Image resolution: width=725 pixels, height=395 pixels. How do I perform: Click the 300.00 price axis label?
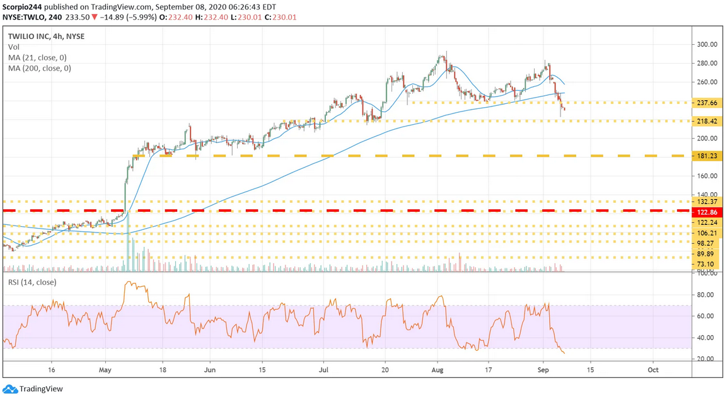pyautogui.click(x=707, y=44)
